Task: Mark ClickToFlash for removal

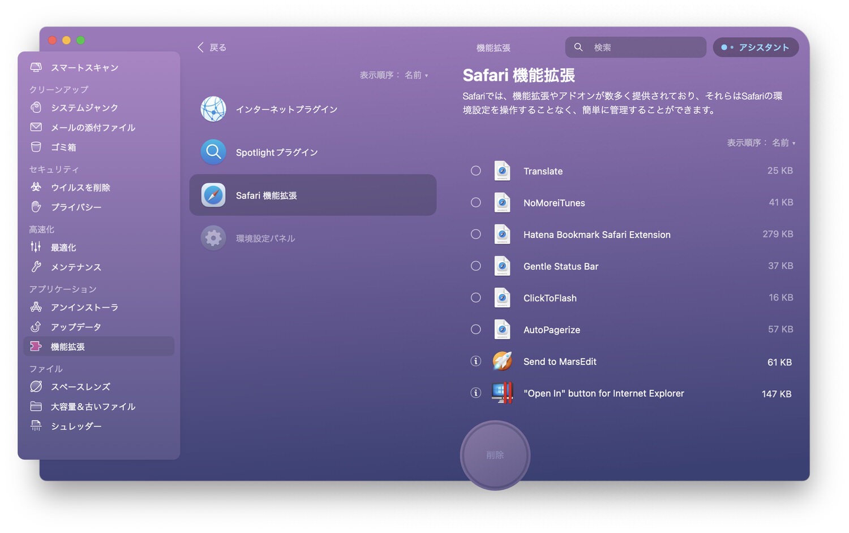Action: [476, 297]
